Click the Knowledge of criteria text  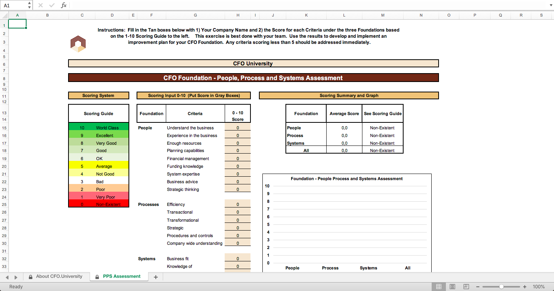pyautogui.click(x=180, y=266)
